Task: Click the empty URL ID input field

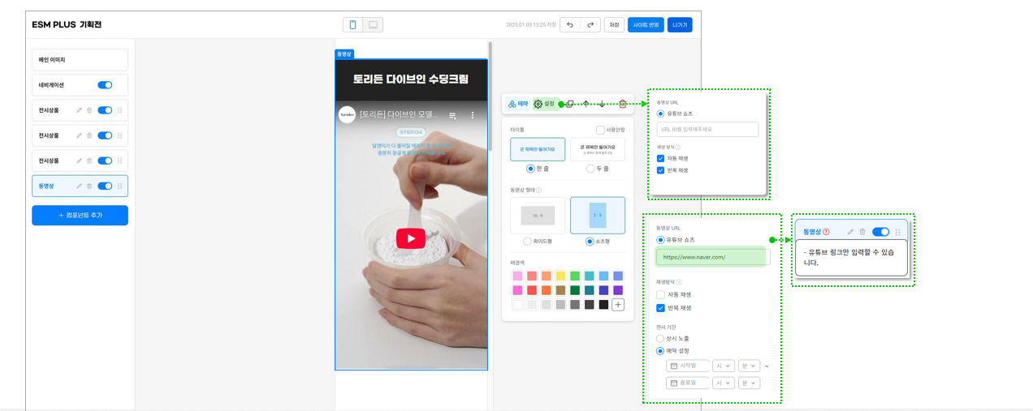Action: click(707, 130)
